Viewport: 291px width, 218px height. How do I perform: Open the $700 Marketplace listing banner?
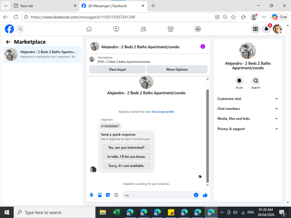pyautogui.click(x=148, y=60)
